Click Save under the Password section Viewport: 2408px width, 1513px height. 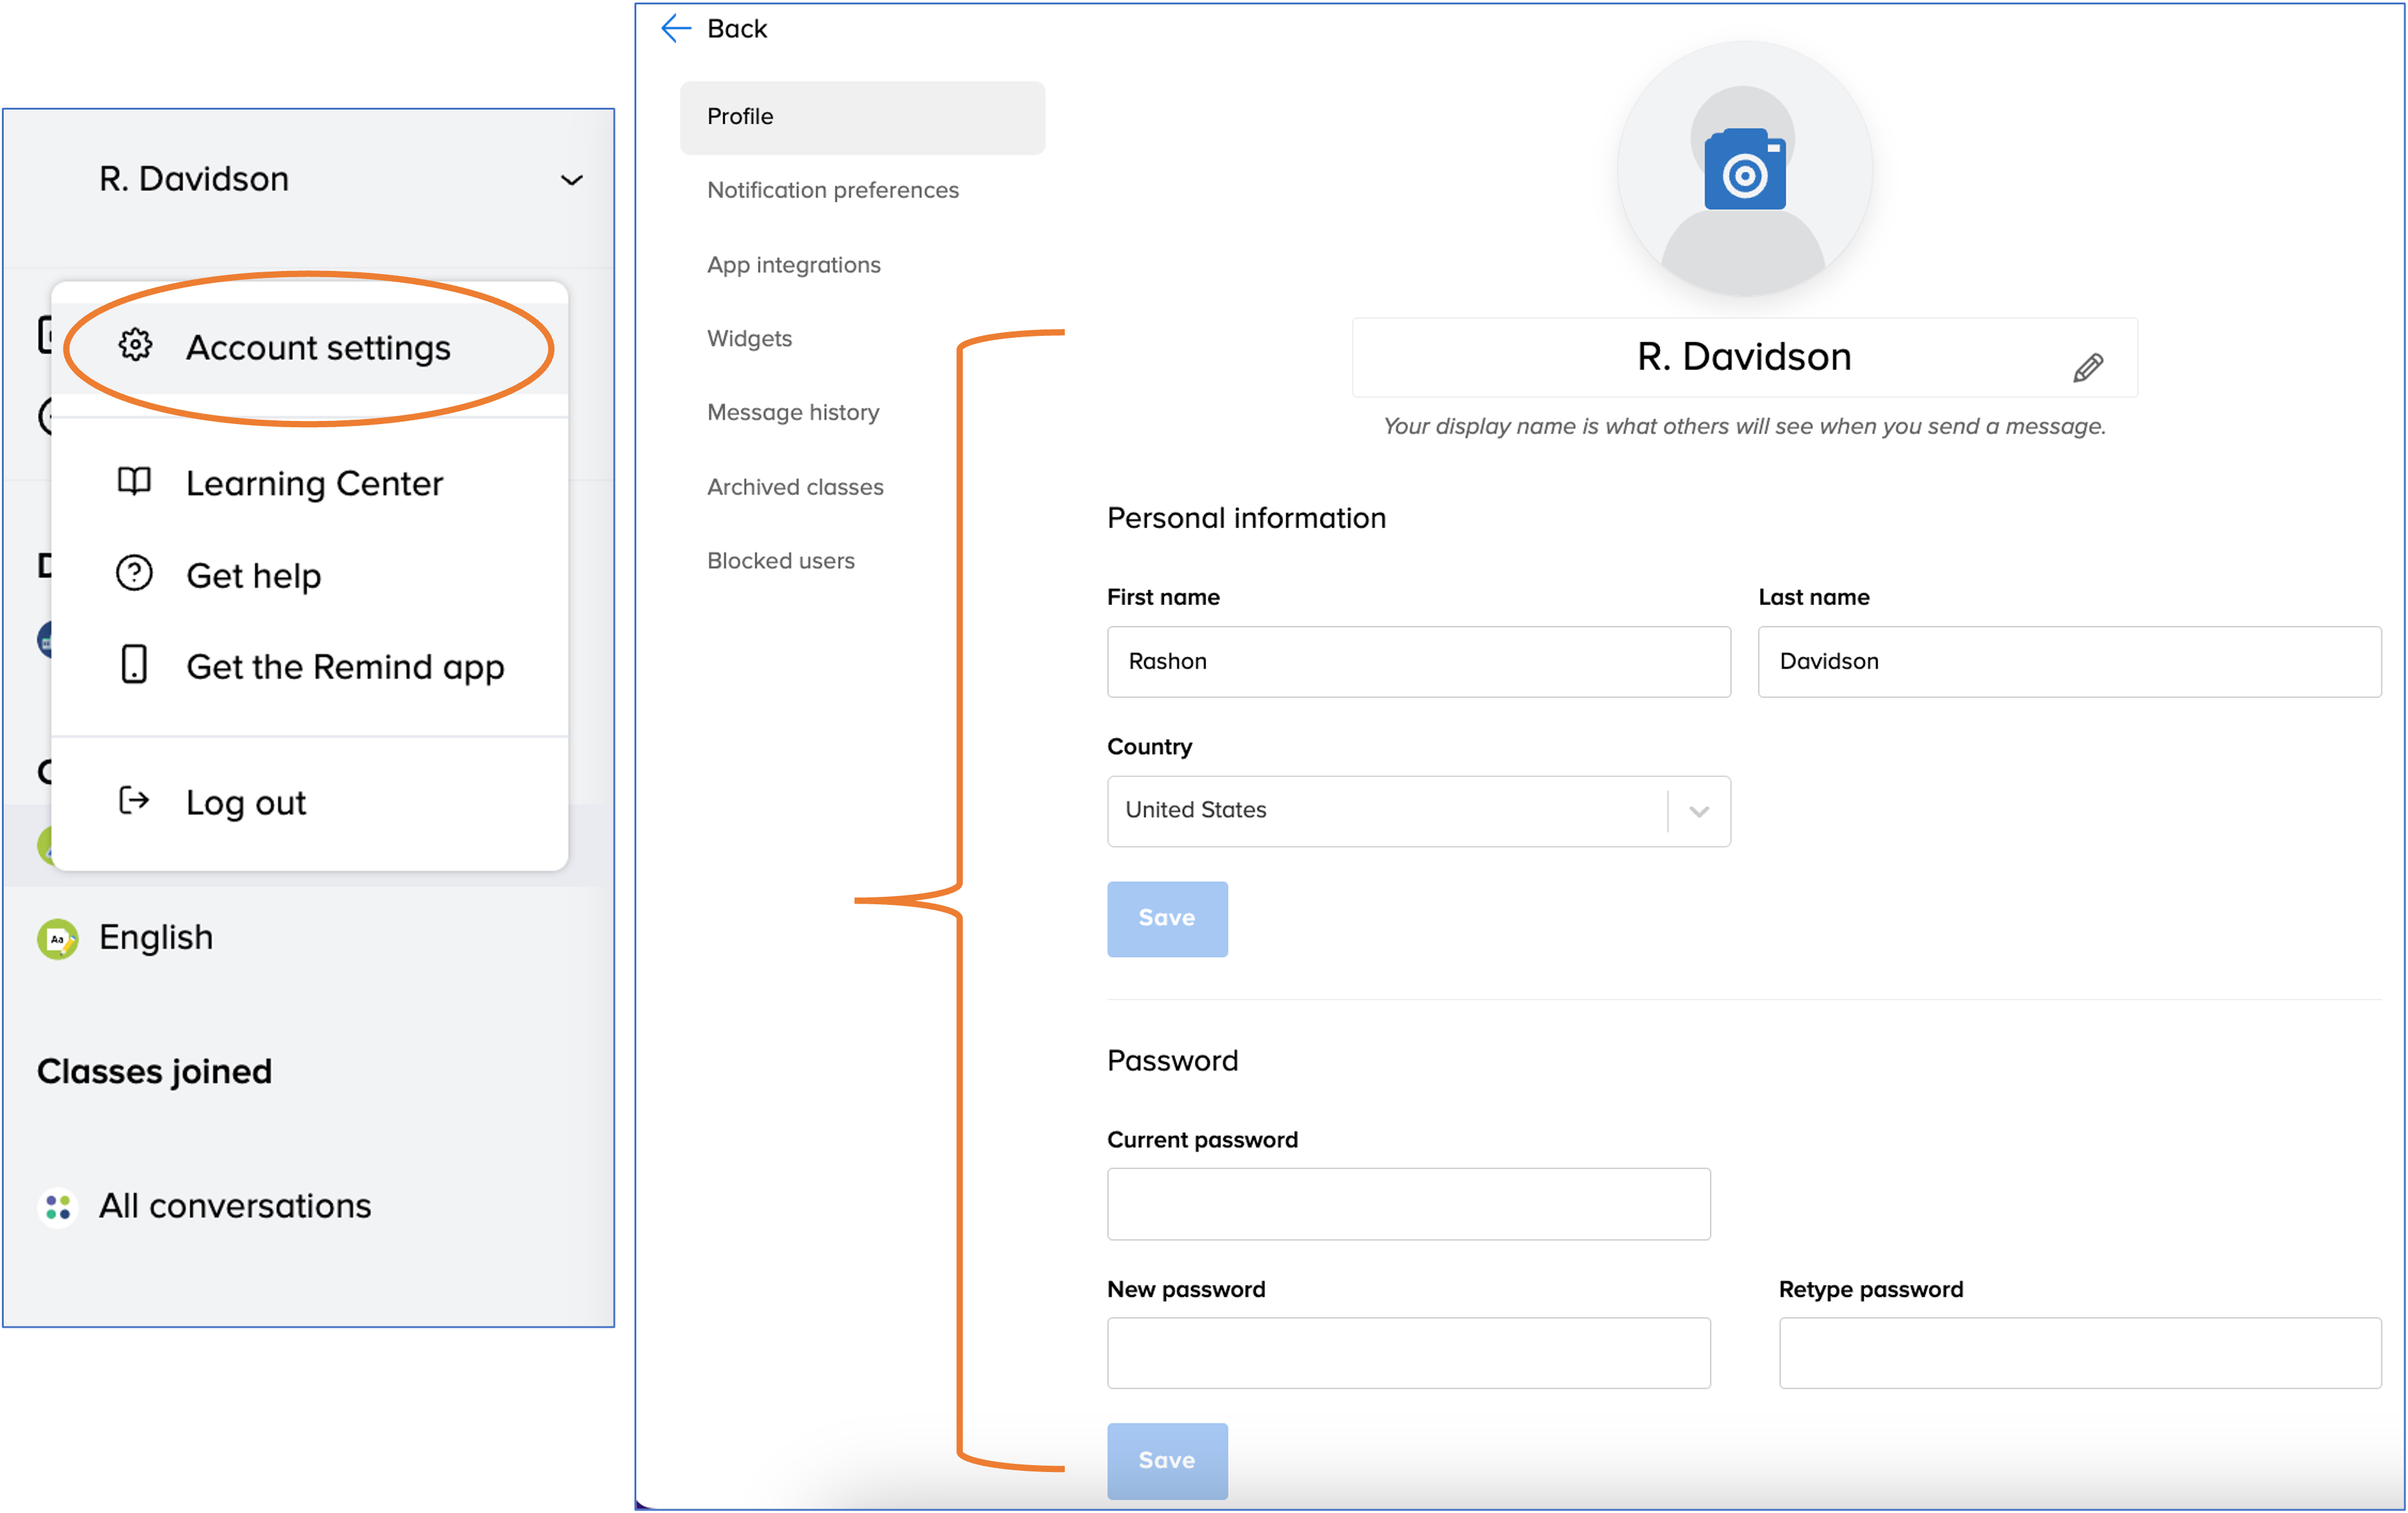1166,1460
